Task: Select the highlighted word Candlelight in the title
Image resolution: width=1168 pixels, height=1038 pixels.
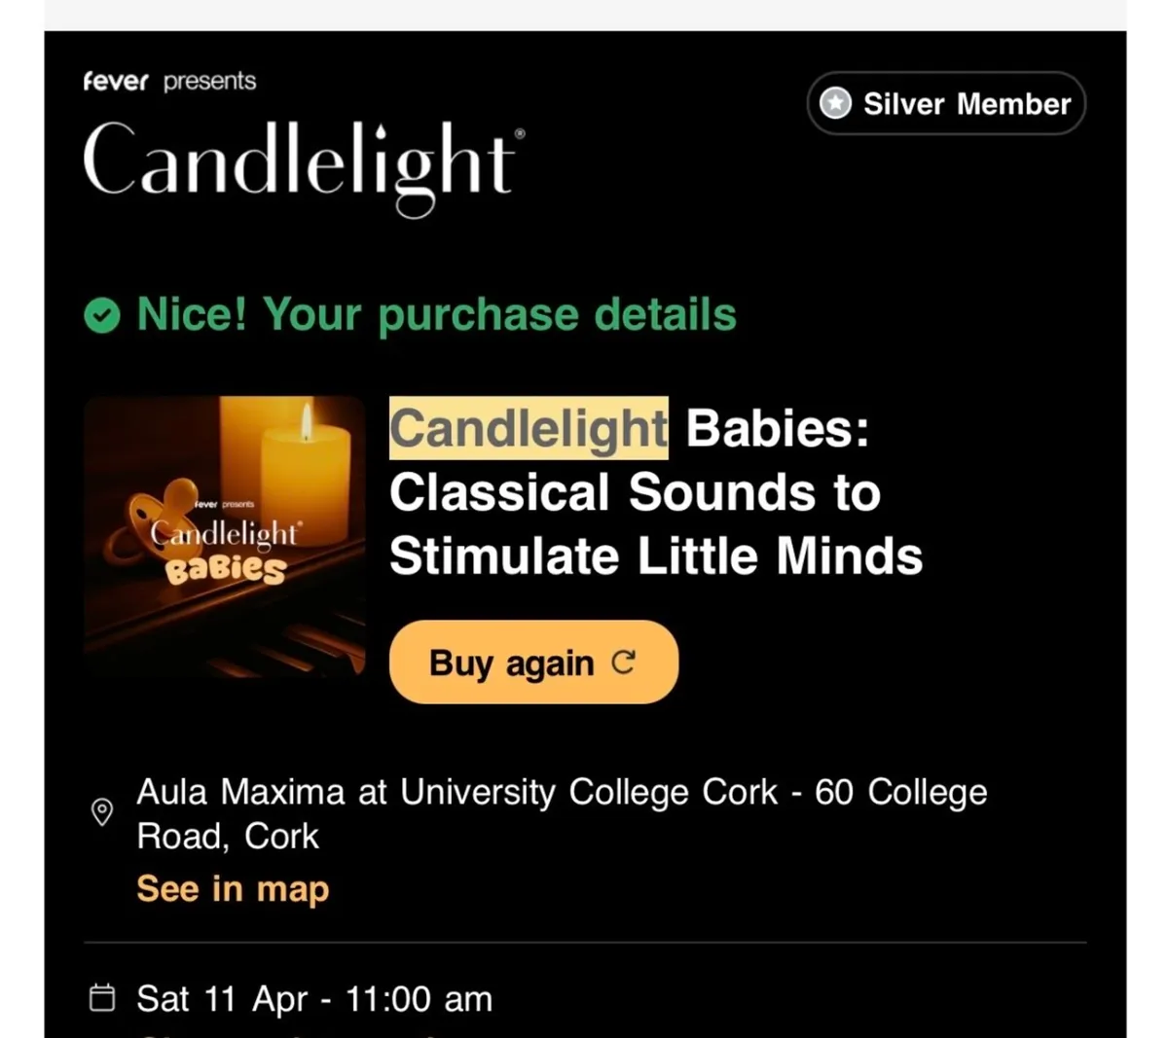Action: click(x=528, y=428)
